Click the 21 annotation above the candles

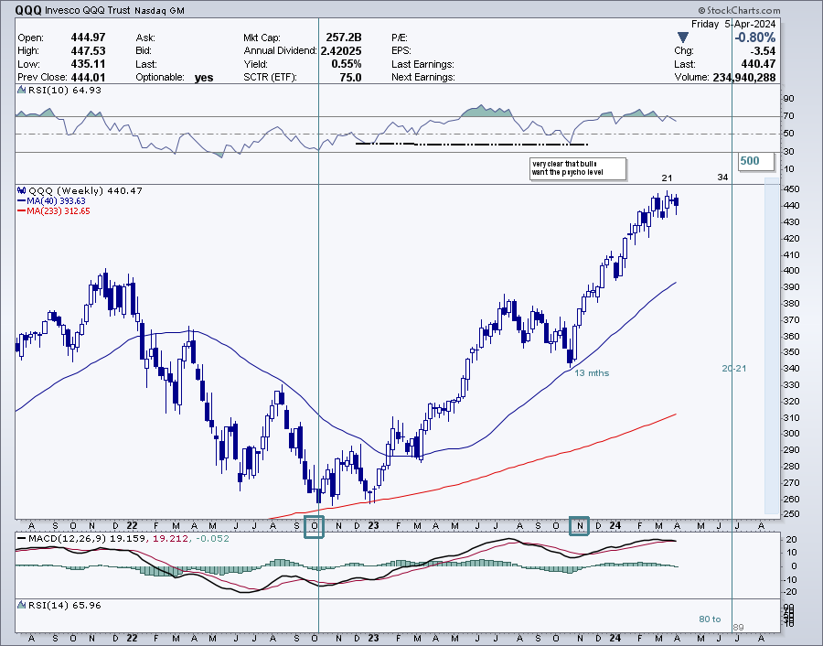click(x=667, y=178)
